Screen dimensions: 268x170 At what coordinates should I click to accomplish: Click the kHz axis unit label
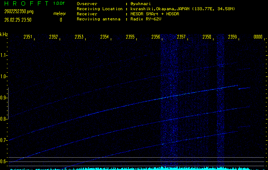click(x=4, y=34)
